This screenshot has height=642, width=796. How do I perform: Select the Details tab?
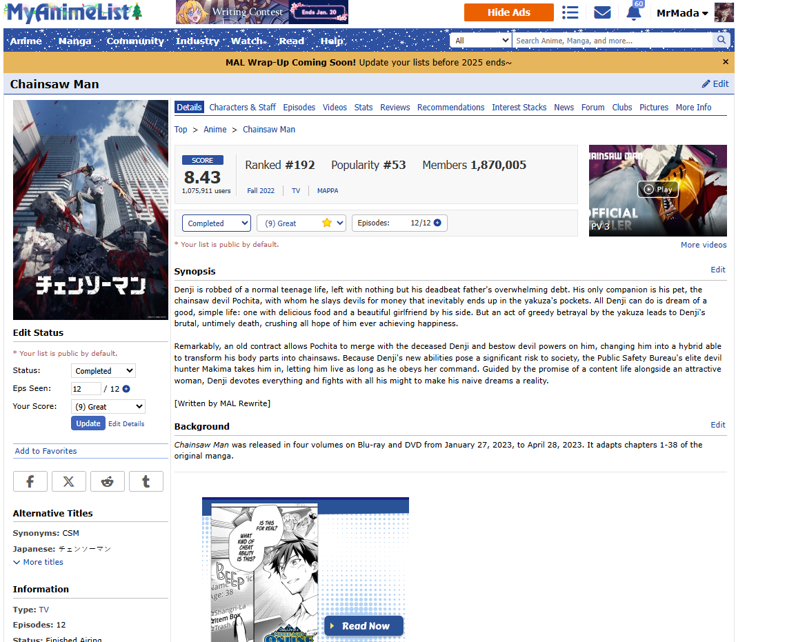[190, 107]
